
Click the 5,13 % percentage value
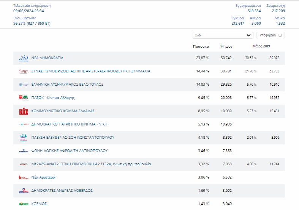point(204,124)
